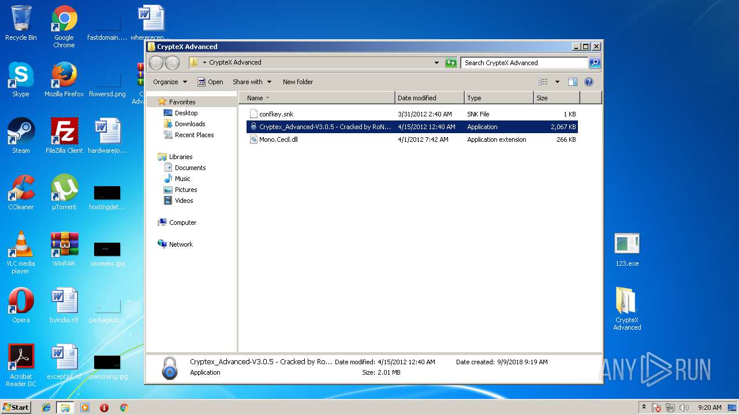This screenshot has width=739, height=415.
Task: Launch Google Chrome from desktop
Action: click(x=64, y=27)
